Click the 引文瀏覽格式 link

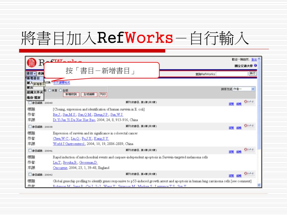[x=62, y=83]
